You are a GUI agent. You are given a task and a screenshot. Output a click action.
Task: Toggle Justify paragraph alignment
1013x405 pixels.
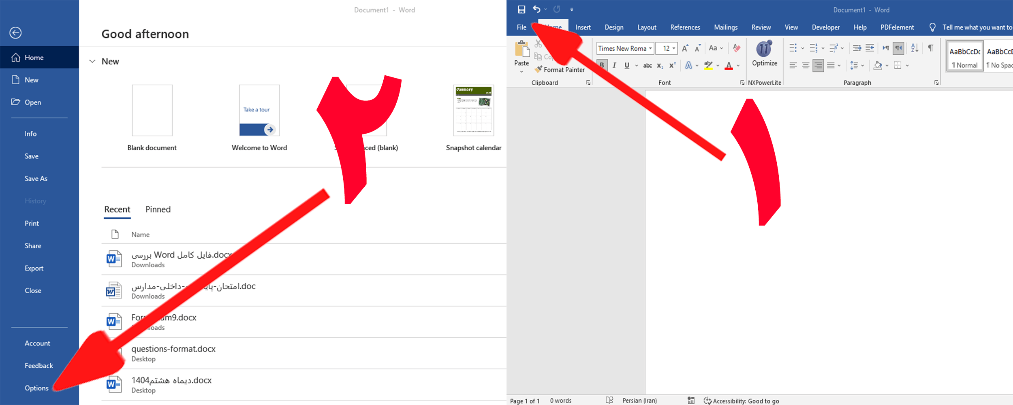[x=831, y=65]
